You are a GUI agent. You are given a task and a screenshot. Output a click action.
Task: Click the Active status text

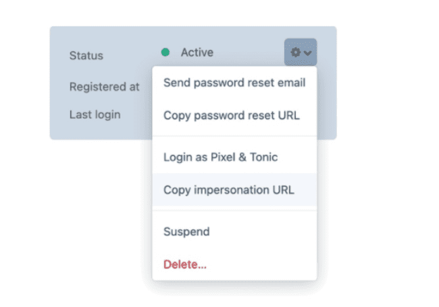click(197, 52)
